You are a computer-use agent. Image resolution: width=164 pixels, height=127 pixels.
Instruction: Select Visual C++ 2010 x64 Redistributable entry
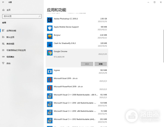pyautogui.click(x=77, y=104)
